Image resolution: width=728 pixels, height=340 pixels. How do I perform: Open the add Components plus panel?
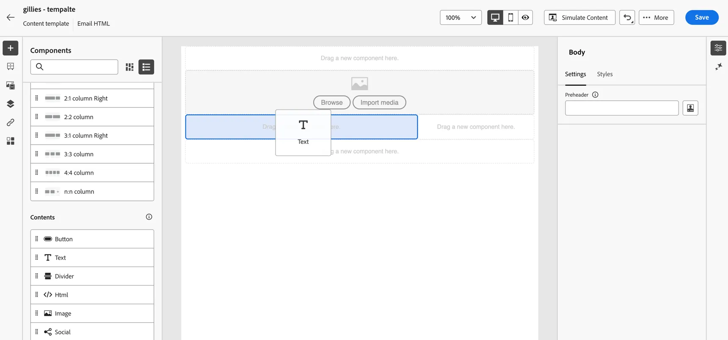[x=11, y=48]
